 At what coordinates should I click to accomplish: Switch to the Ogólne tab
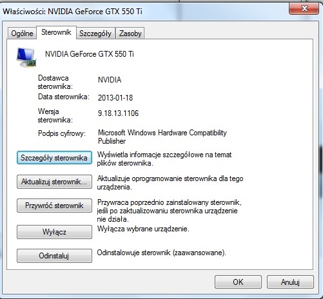click(22, 34)
